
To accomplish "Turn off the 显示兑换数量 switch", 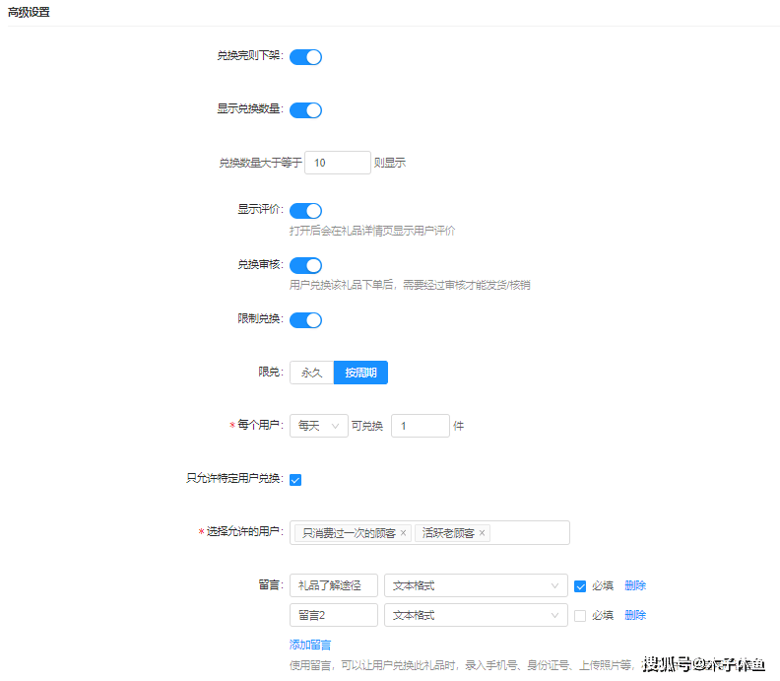I will pyautogui.click(x=305, y=110).
